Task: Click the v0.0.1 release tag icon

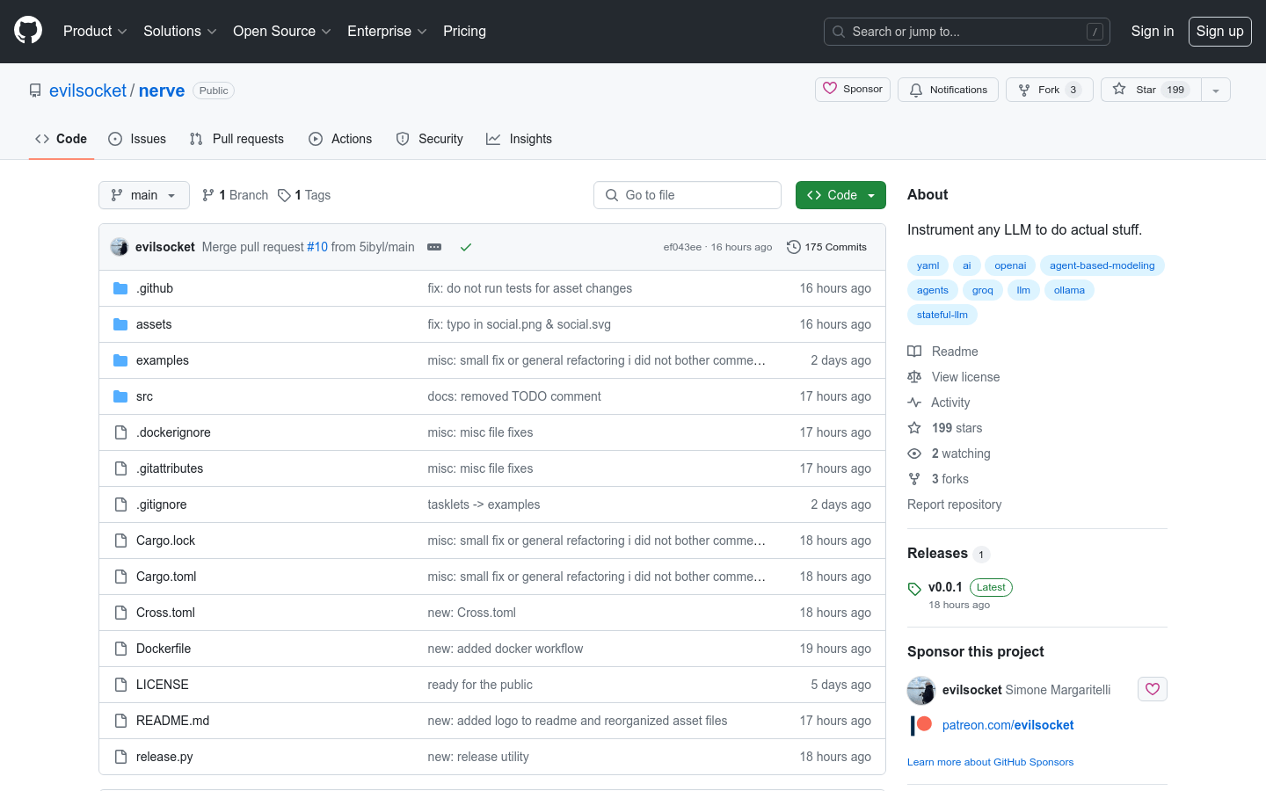Action: point(914,589)
